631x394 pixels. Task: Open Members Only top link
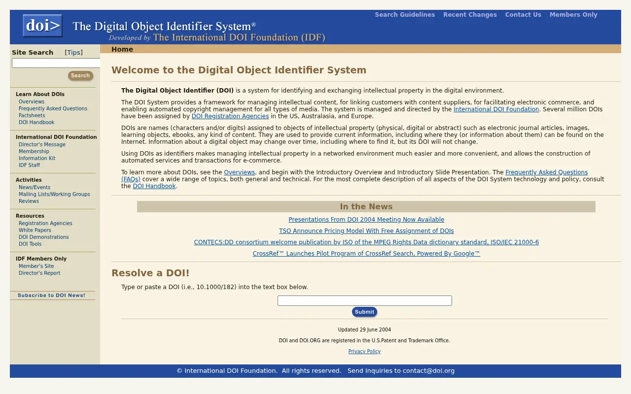tap(573, 15)
